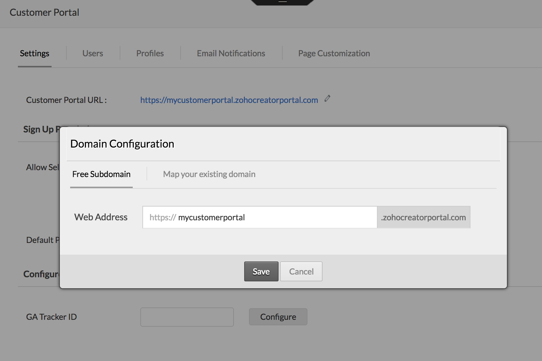The width and height of the screenshot is (542, 361).
Task: Click the Customer Portal page title
Action: tap(44, 12)
